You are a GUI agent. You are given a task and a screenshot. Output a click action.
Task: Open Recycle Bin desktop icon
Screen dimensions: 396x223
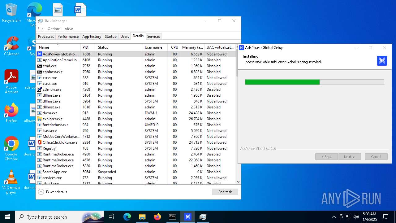click(11, 13)
